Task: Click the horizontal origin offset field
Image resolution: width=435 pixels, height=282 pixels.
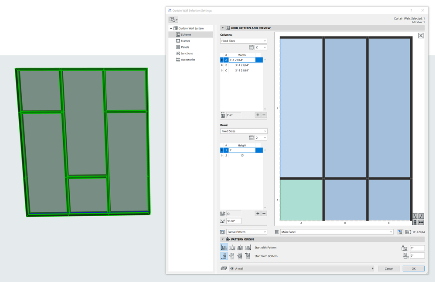Action: click(x=417, y=248)
